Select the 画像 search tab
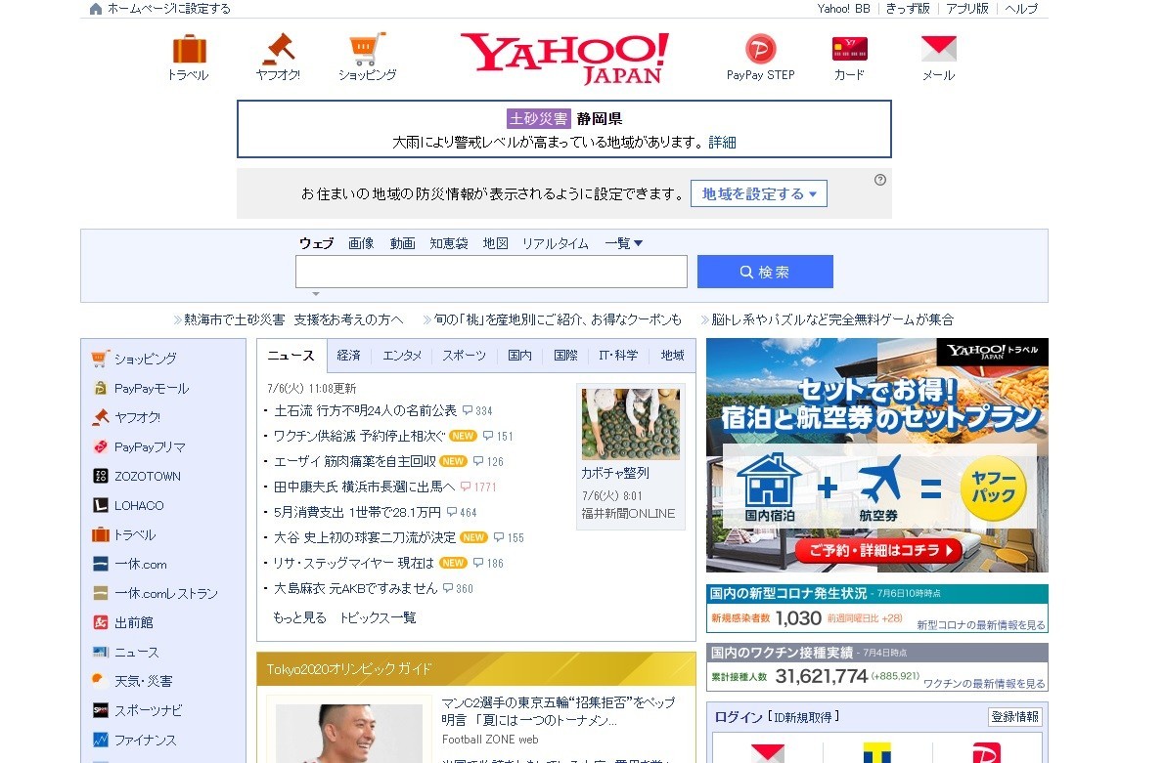This screenshot has height=763, width=1165. coord(361,243)
